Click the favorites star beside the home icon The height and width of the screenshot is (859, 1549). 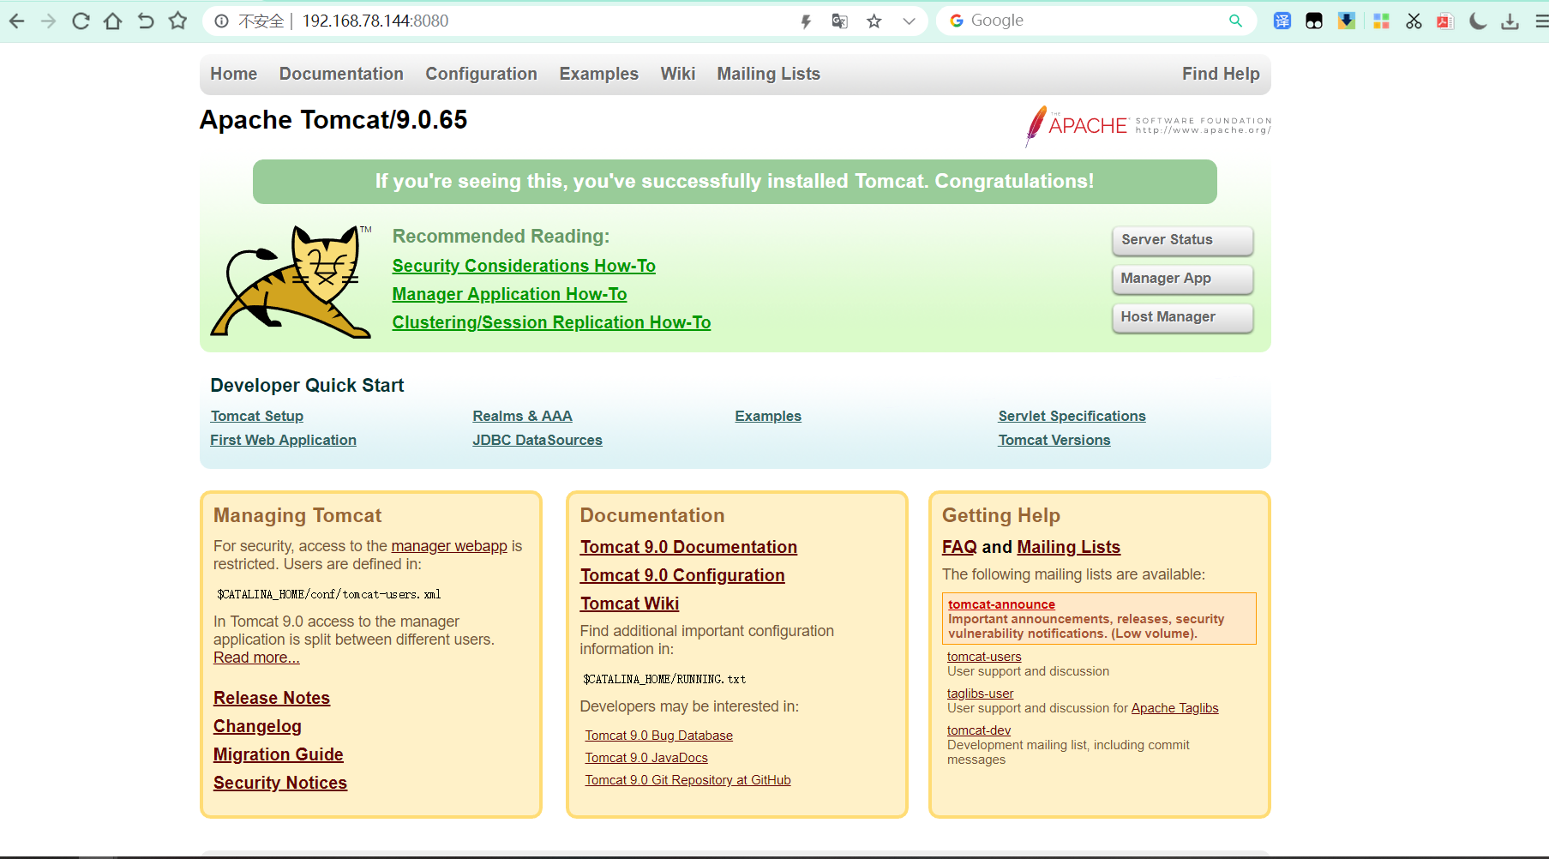click(x=177, y=21)
